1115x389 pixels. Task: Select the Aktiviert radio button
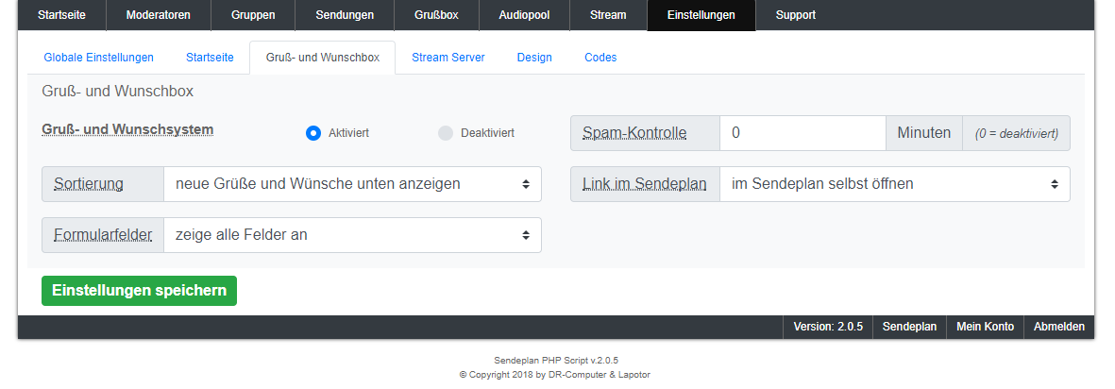(314, 133)
